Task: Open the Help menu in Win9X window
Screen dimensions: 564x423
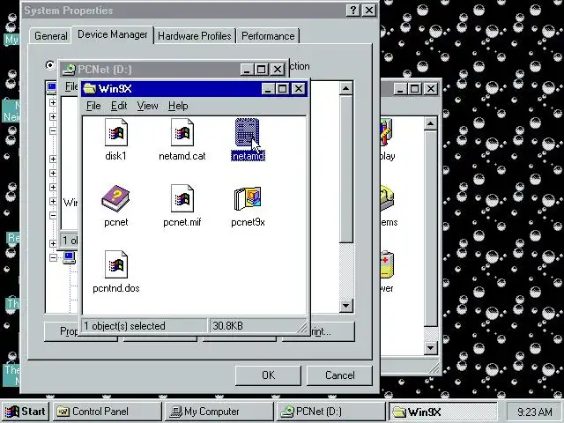Action: click(x=178, y=106)
